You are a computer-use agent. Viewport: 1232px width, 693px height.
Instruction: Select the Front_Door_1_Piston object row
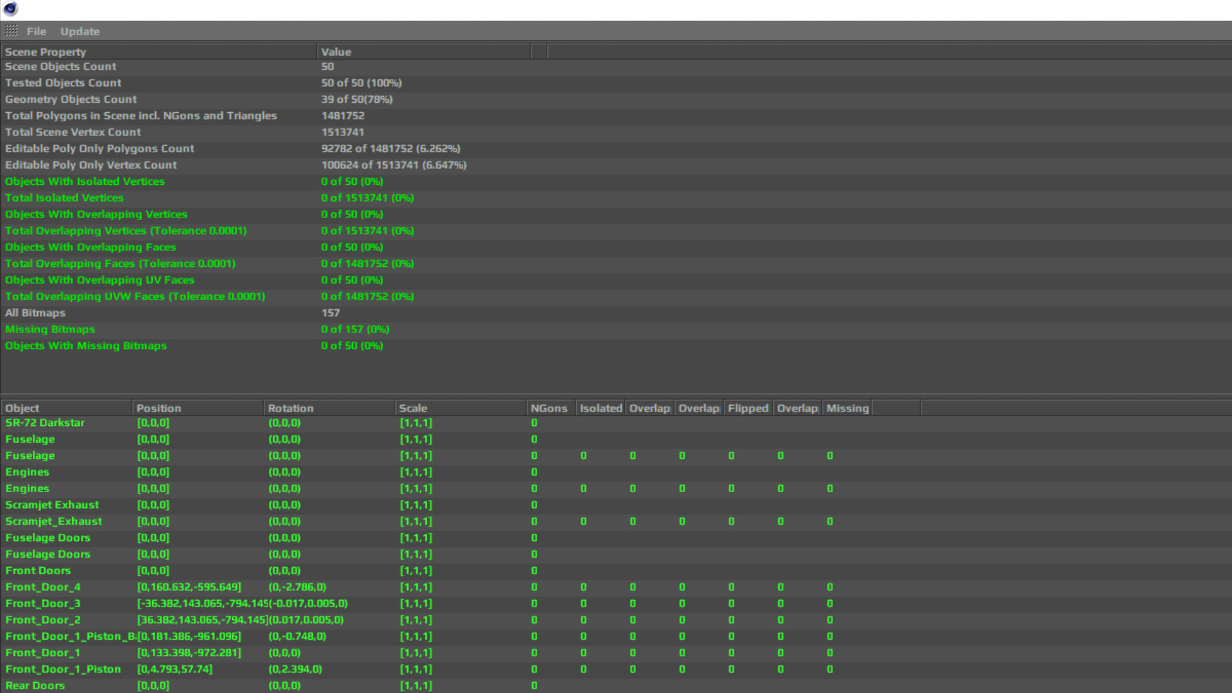(x=63, y=669)
